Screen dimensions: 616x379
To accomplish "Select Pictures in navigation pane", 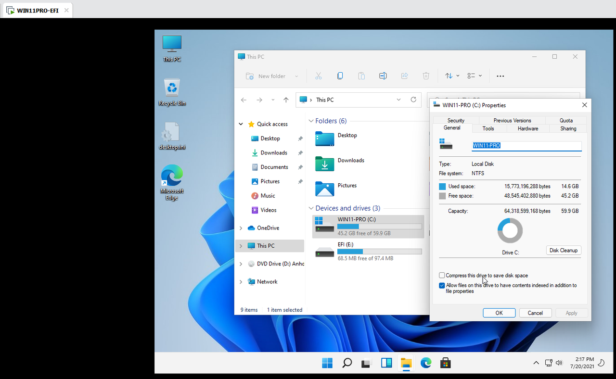I will pos(270,182).
